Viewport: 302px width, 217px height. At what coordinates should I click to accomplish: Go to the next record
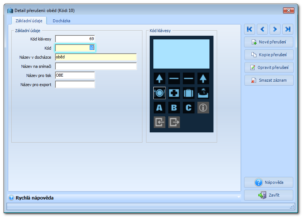(275, 29)
